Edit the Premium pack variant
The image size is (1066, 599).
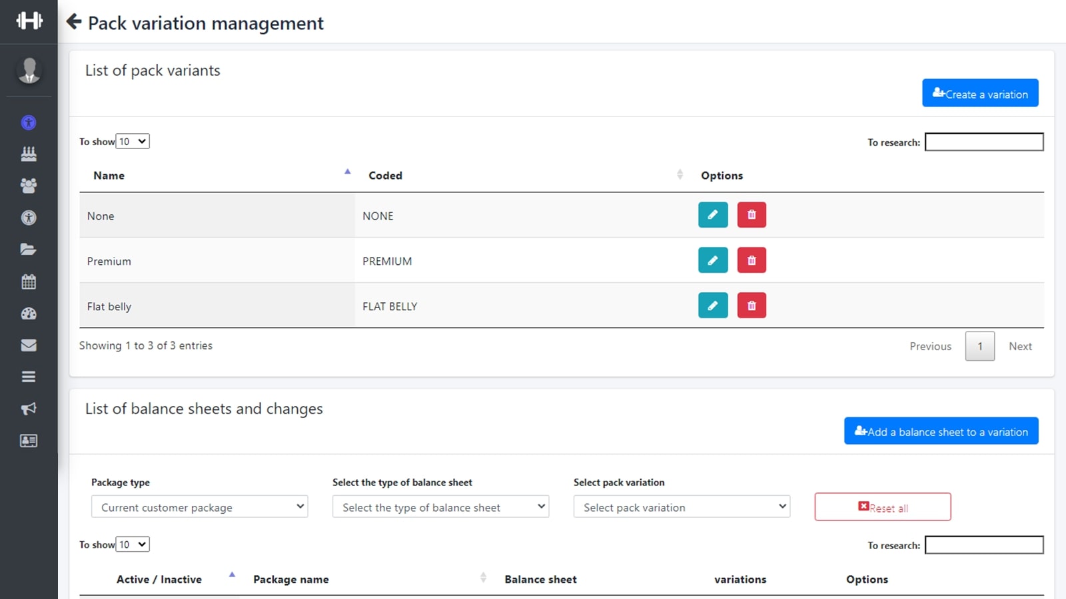(x=712, y=260)
